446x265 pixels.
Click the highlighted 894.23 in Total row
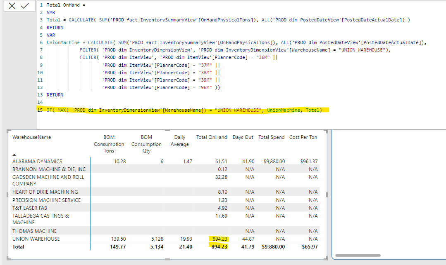[x=219, y=247]
